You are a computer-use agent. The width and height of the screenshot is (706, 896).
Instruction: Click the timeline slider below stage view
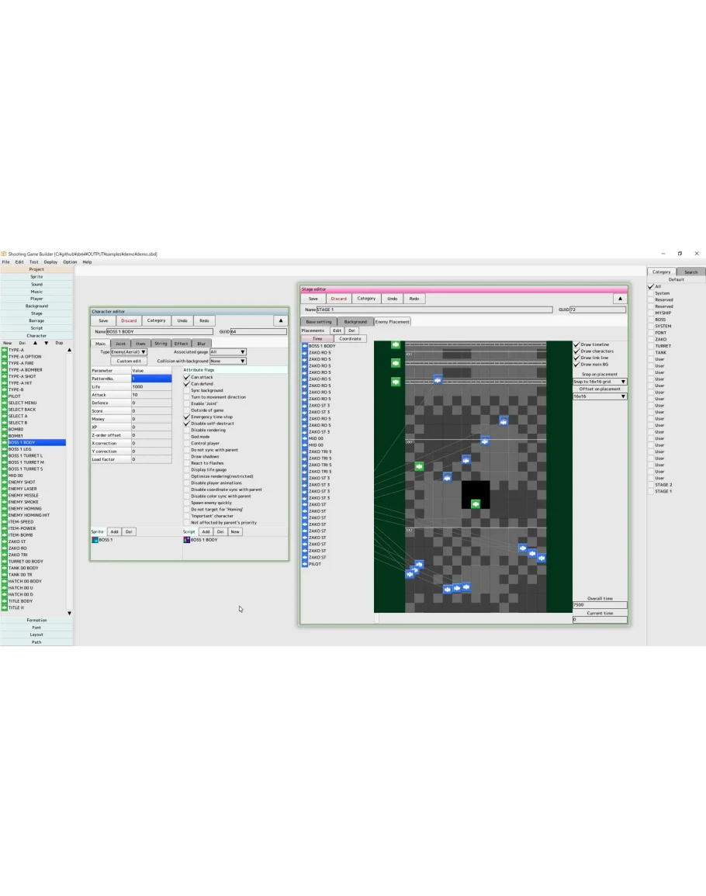pyautogui.click(x=473, y=619)
